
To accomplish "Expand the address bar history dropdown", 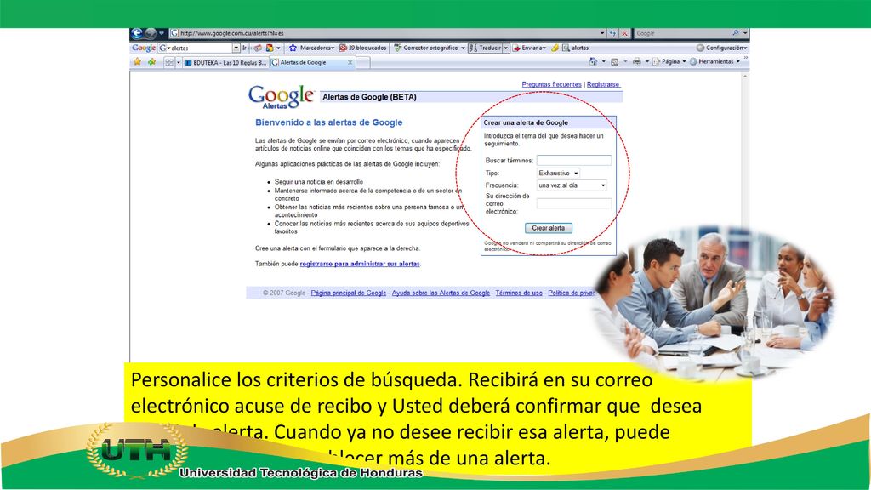I will click(x=602, y=33).
